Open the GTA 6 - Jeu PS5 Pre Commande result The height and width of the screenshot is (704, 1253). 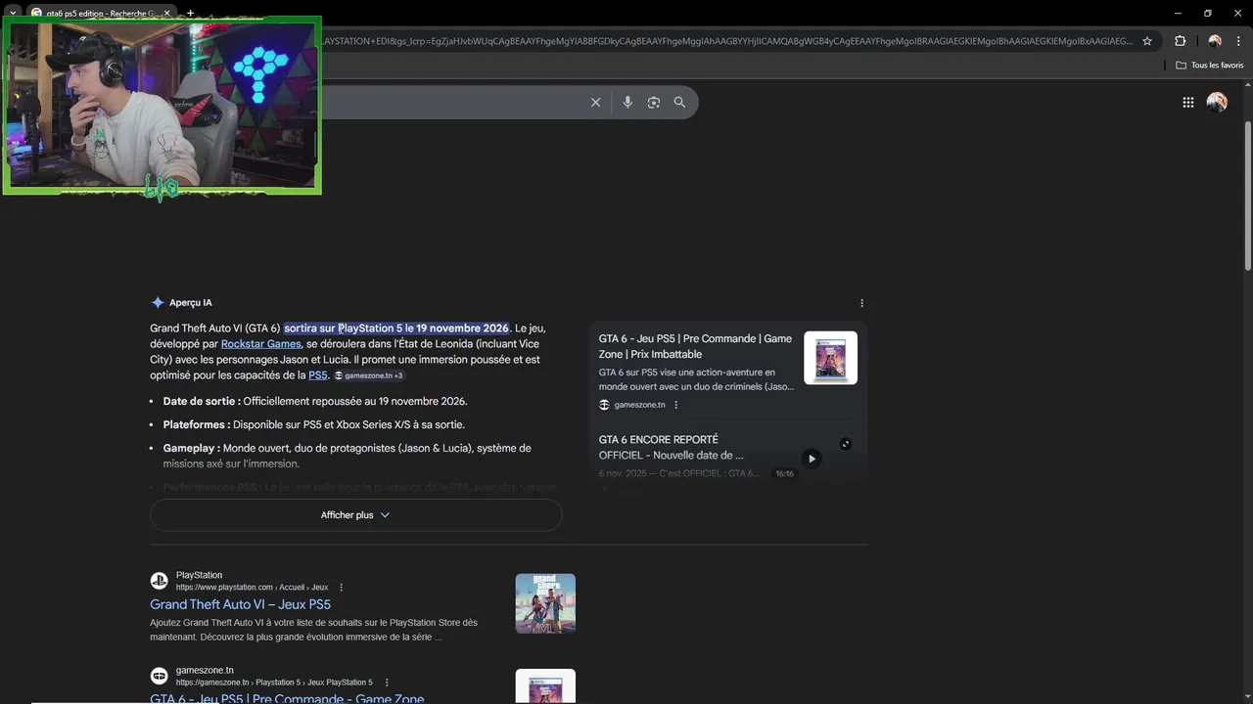(x=287, y=698)
